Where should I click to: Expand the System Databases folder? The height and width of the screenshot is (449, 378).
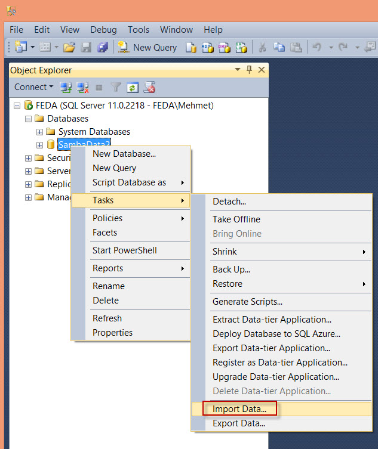[x=39, y=132]
